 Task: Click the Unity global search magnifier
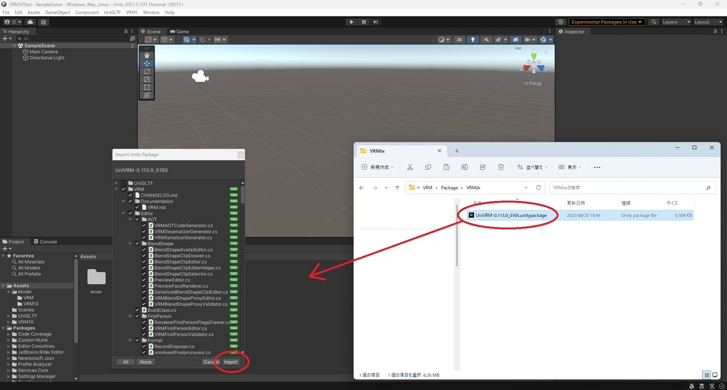click(654, 22)
